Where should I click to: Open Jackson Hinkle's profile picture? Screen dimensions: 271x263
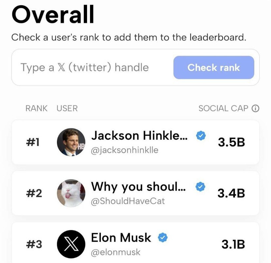pos(71,142)
